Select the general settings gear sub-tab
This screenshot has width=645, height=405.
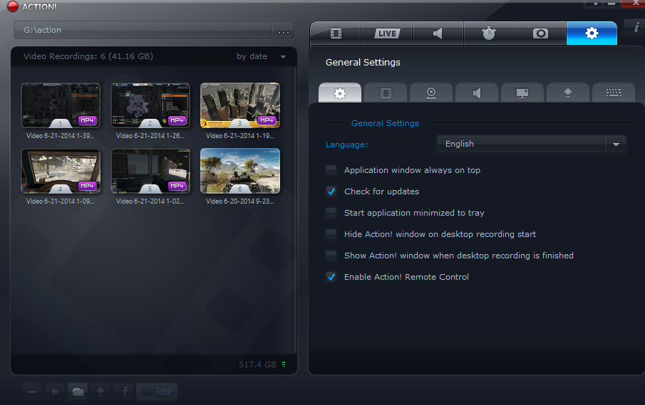pos(340,93)
